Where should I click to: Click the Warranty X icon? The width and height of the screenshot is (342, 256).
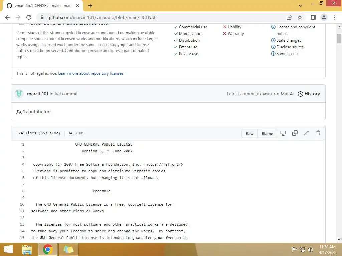click(224, 34)
